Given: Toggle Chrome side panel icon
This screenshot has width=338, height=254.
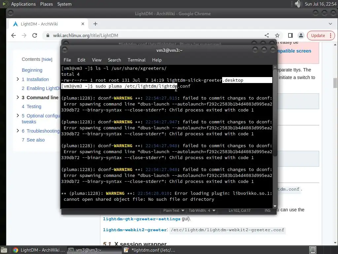Looking at the screenshot, I should click(x=290, y=35).
